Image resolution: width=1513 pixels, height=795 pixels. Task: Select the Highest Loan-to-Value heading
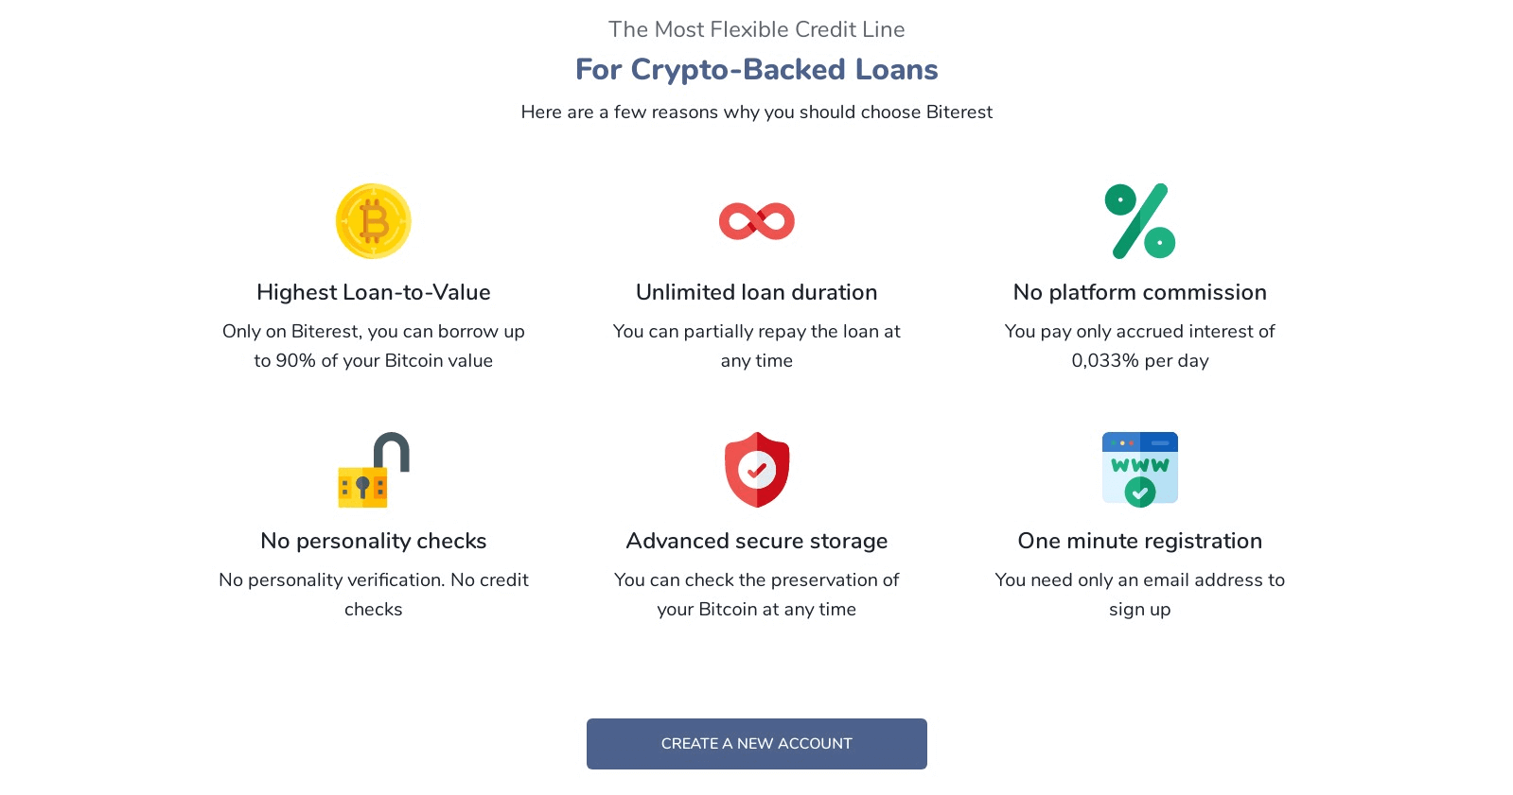tap(374, 292)
